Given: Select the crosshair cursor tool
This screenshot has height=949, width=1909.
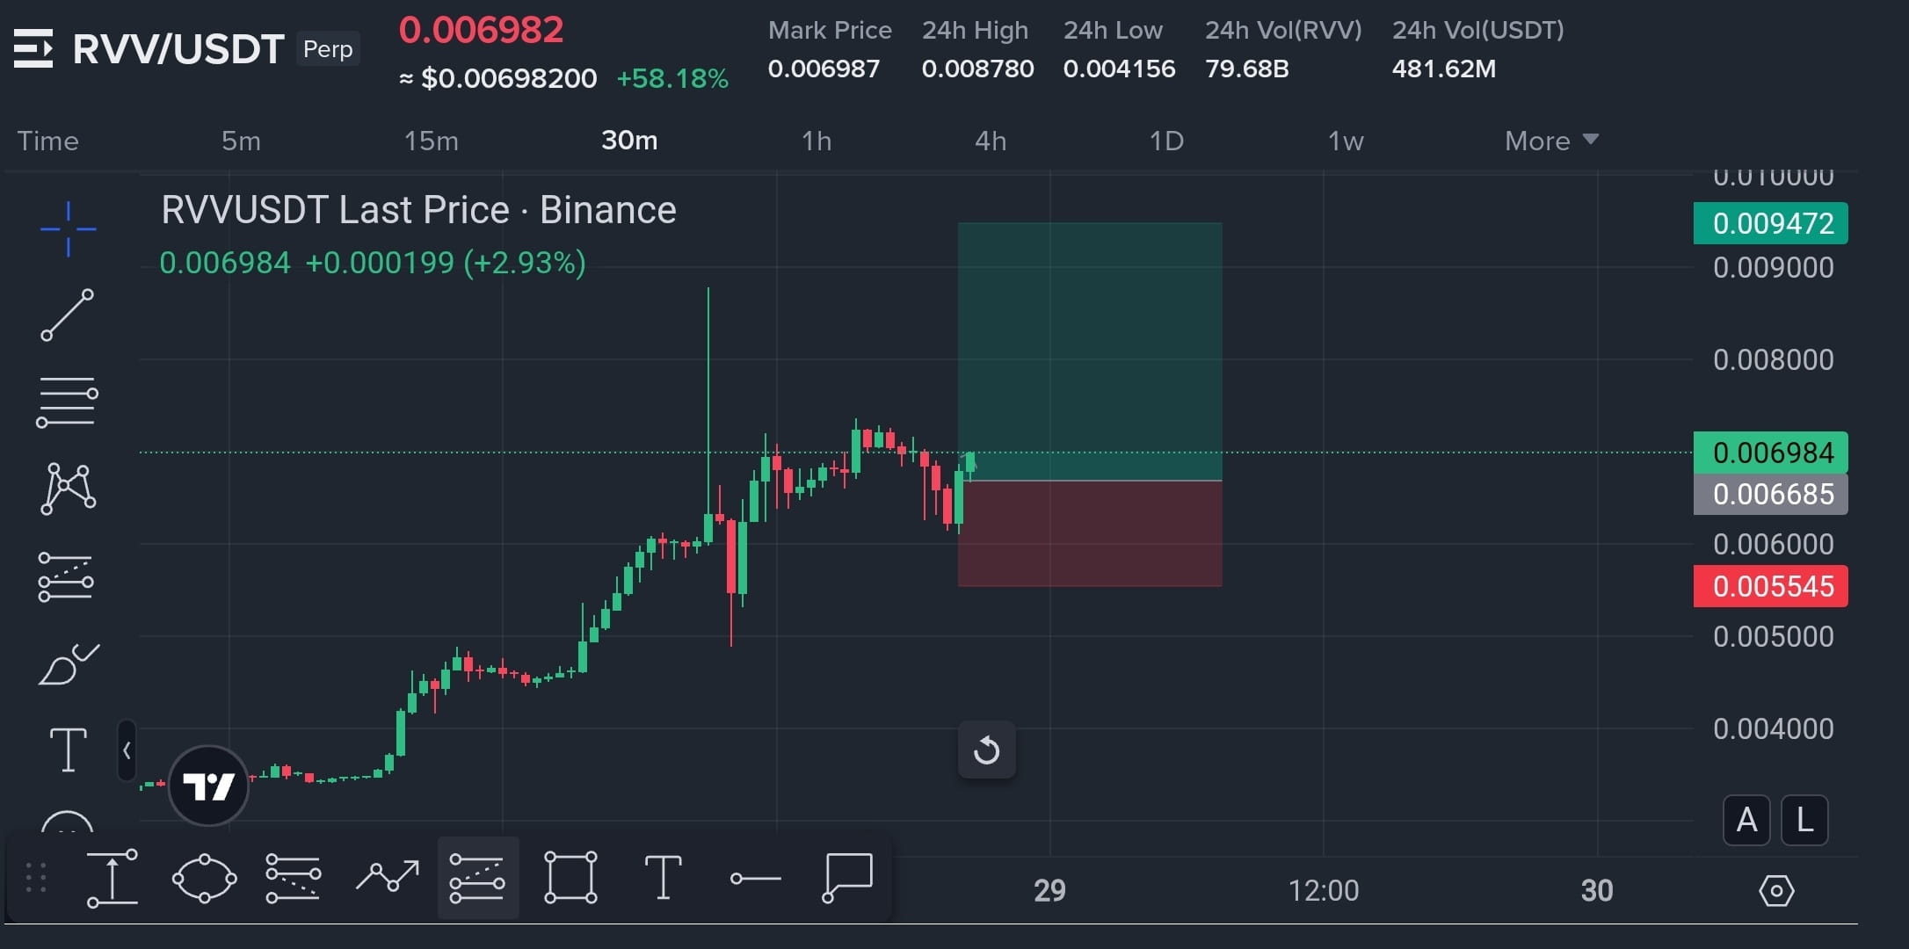Looking at the screenshot, I should pos(68,229).
